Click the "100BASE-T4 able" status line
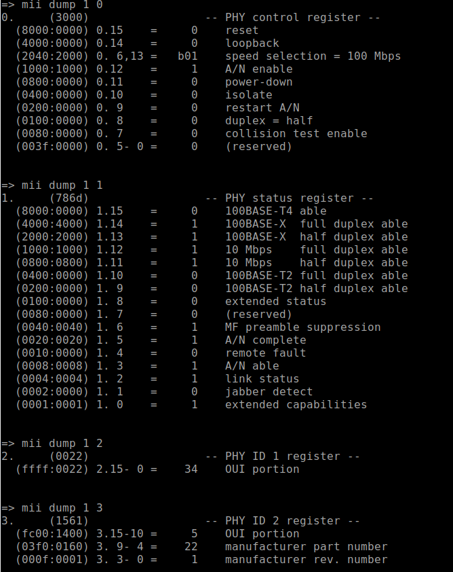 [275, 211]
